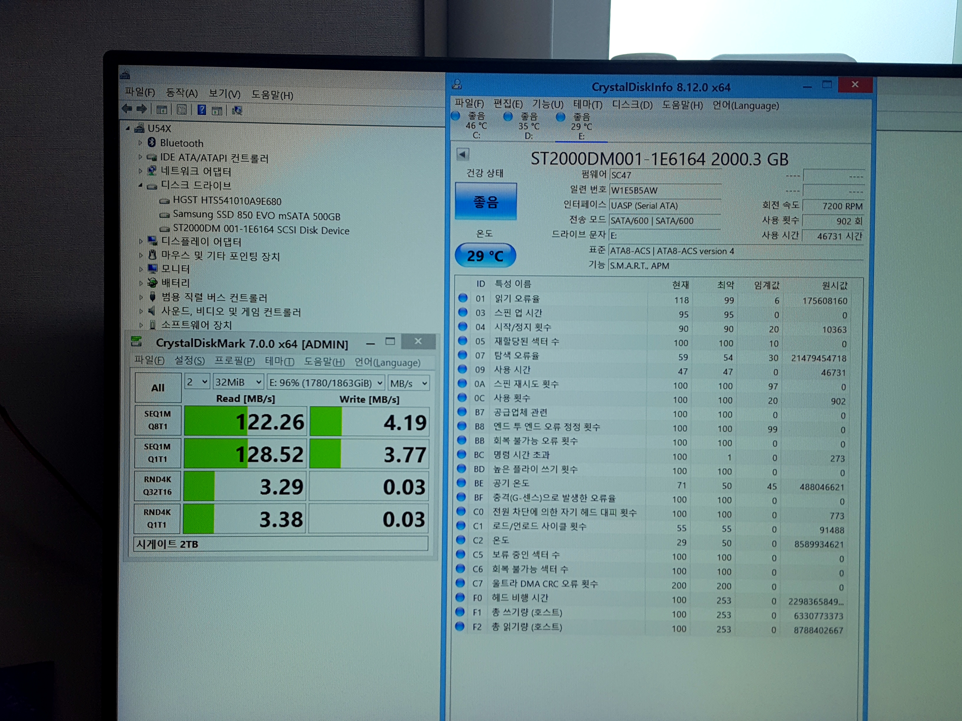
Task: Run the RND4K Q1T1 test
Action: (157, 518)
